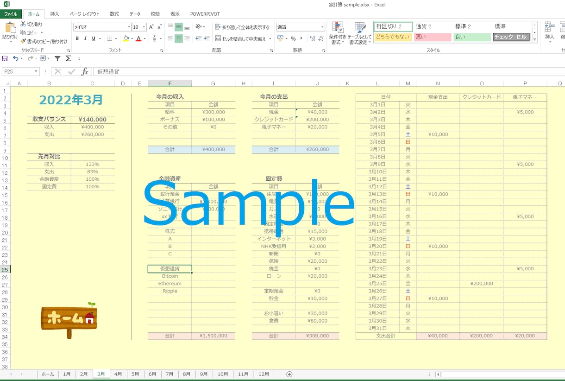565x381 pixels.
Task: Click the phonetic guide (ふりがな) icon
Action: (154, 38)
